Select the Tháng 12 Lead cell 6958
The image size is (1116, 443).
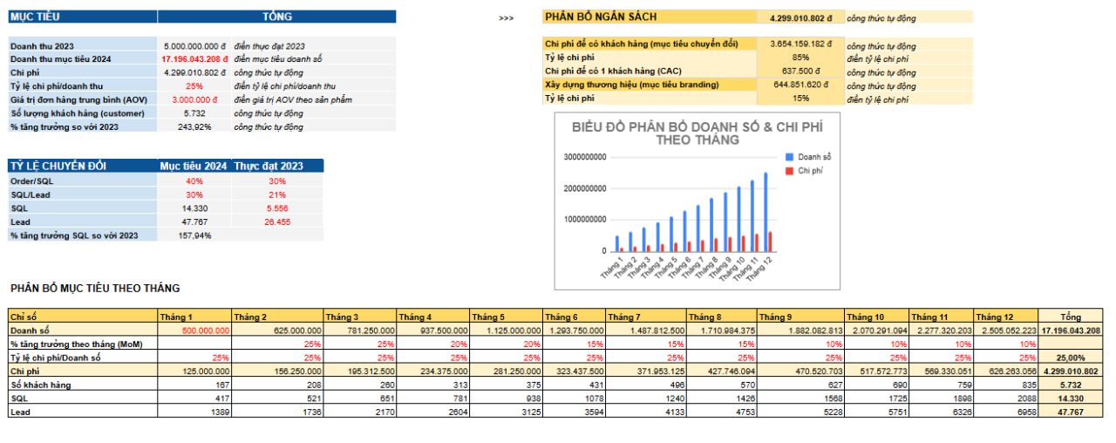[x=1006, y=411]
